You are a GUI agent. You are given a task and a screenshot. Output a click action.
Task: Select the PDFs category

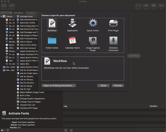(x=10, y=48)
